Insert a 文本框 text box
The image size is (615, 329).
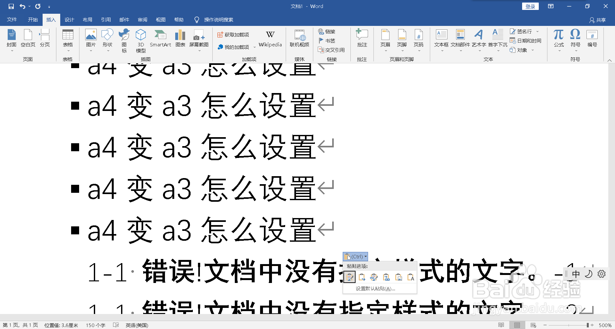(441, 41)
